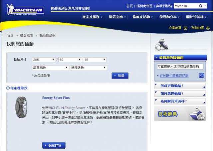Open the 推廣及活動 menu
Screen dimensions: 213x151
[143, 17]
